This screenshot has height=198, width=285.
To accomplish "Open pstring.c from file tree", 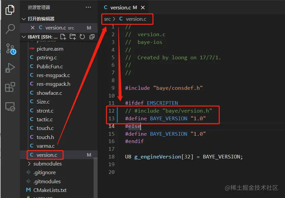I will (47, 58).
